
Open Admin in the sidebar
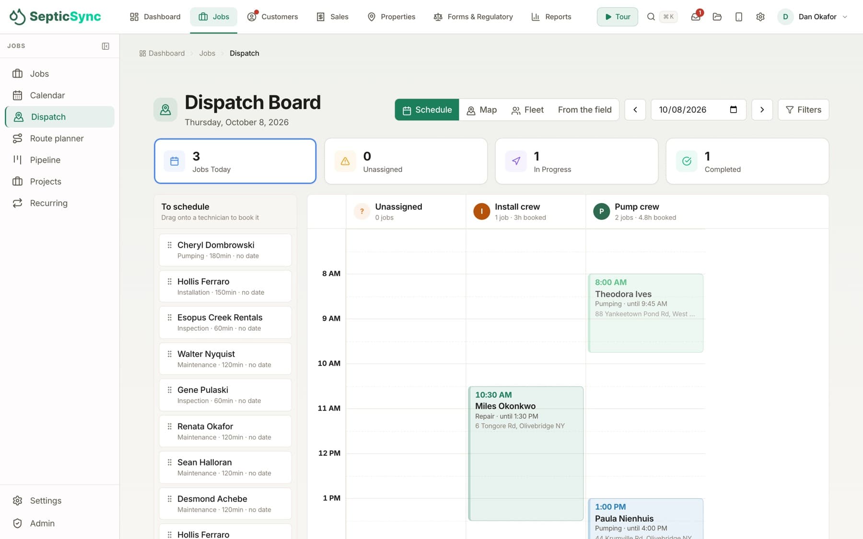[60, 524]
